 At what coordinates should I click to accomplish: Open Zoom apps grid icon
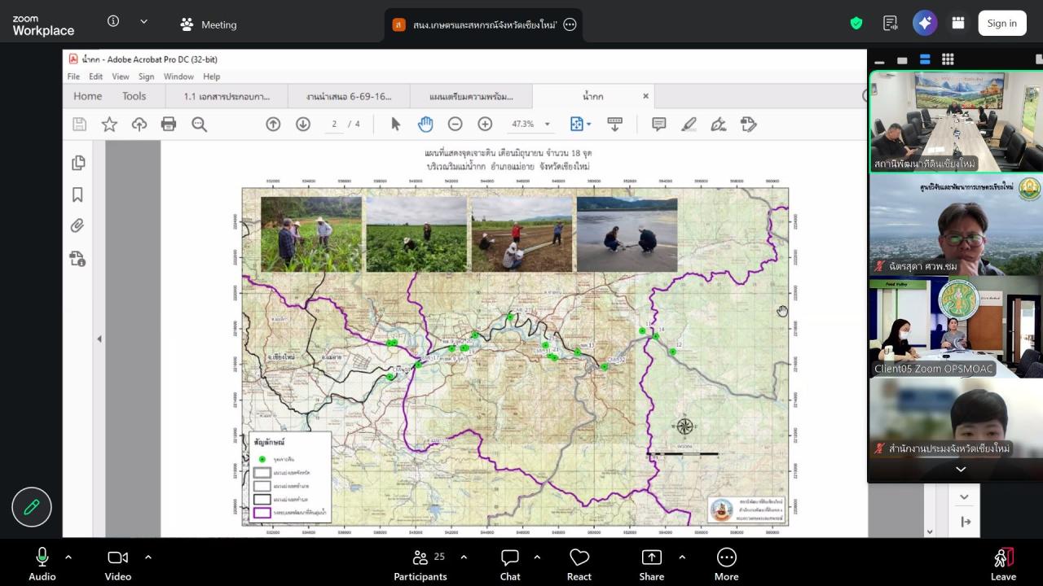[x=958, y=24]
